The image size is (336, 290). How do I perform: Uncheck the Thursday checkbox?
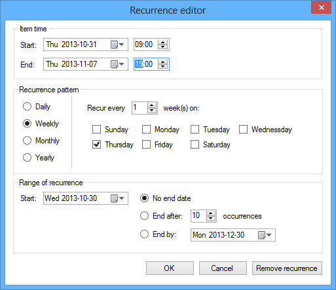(x=96, y=145)
